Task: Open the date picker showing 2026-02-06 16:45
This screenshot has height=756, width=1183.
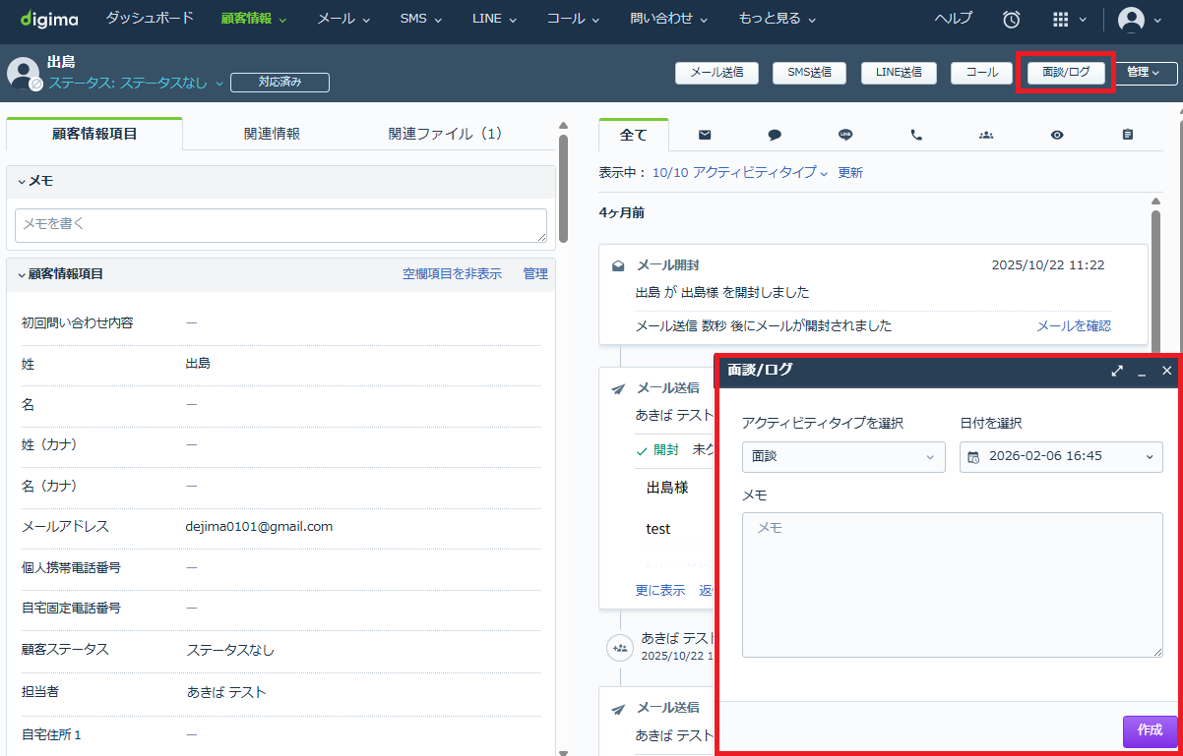Action: coord(1061,456)
